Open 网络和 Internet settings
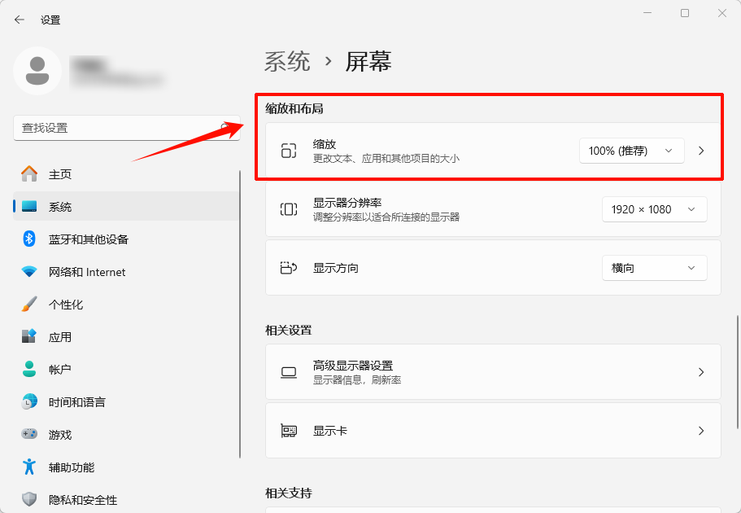 pos(73,271)
